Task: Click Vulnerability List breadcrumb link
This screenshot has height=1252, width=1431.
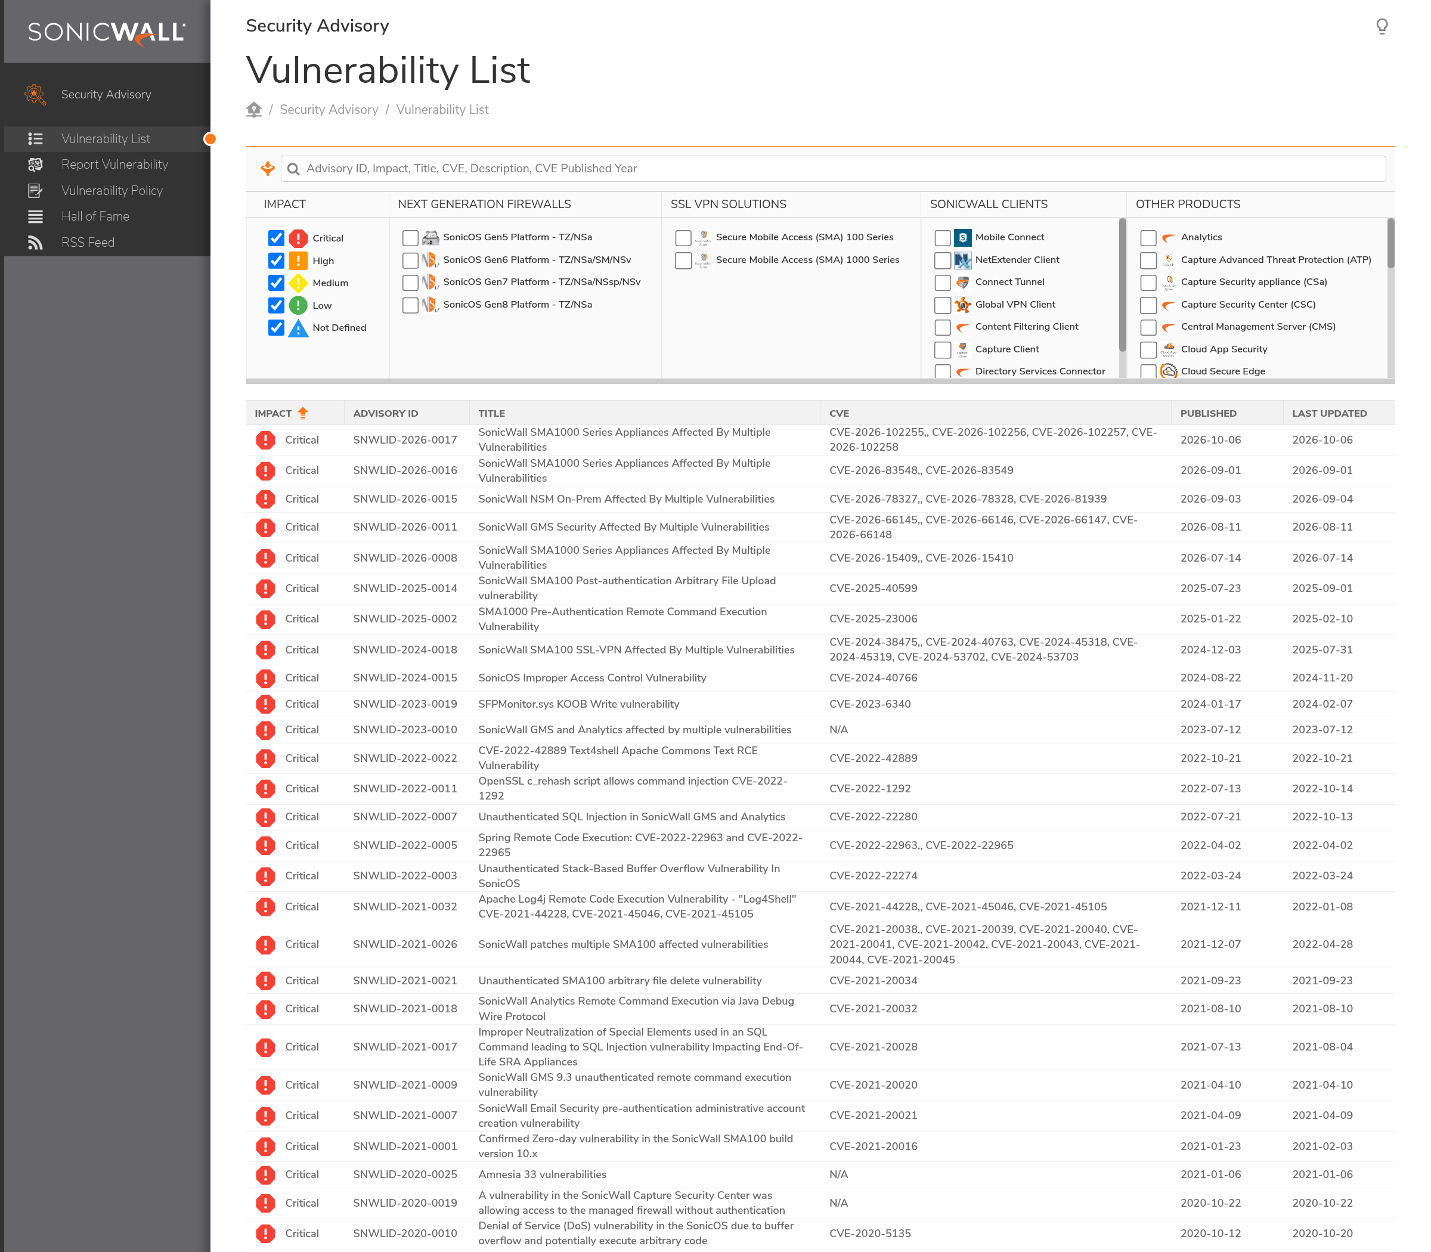Action: click(442, 110)
